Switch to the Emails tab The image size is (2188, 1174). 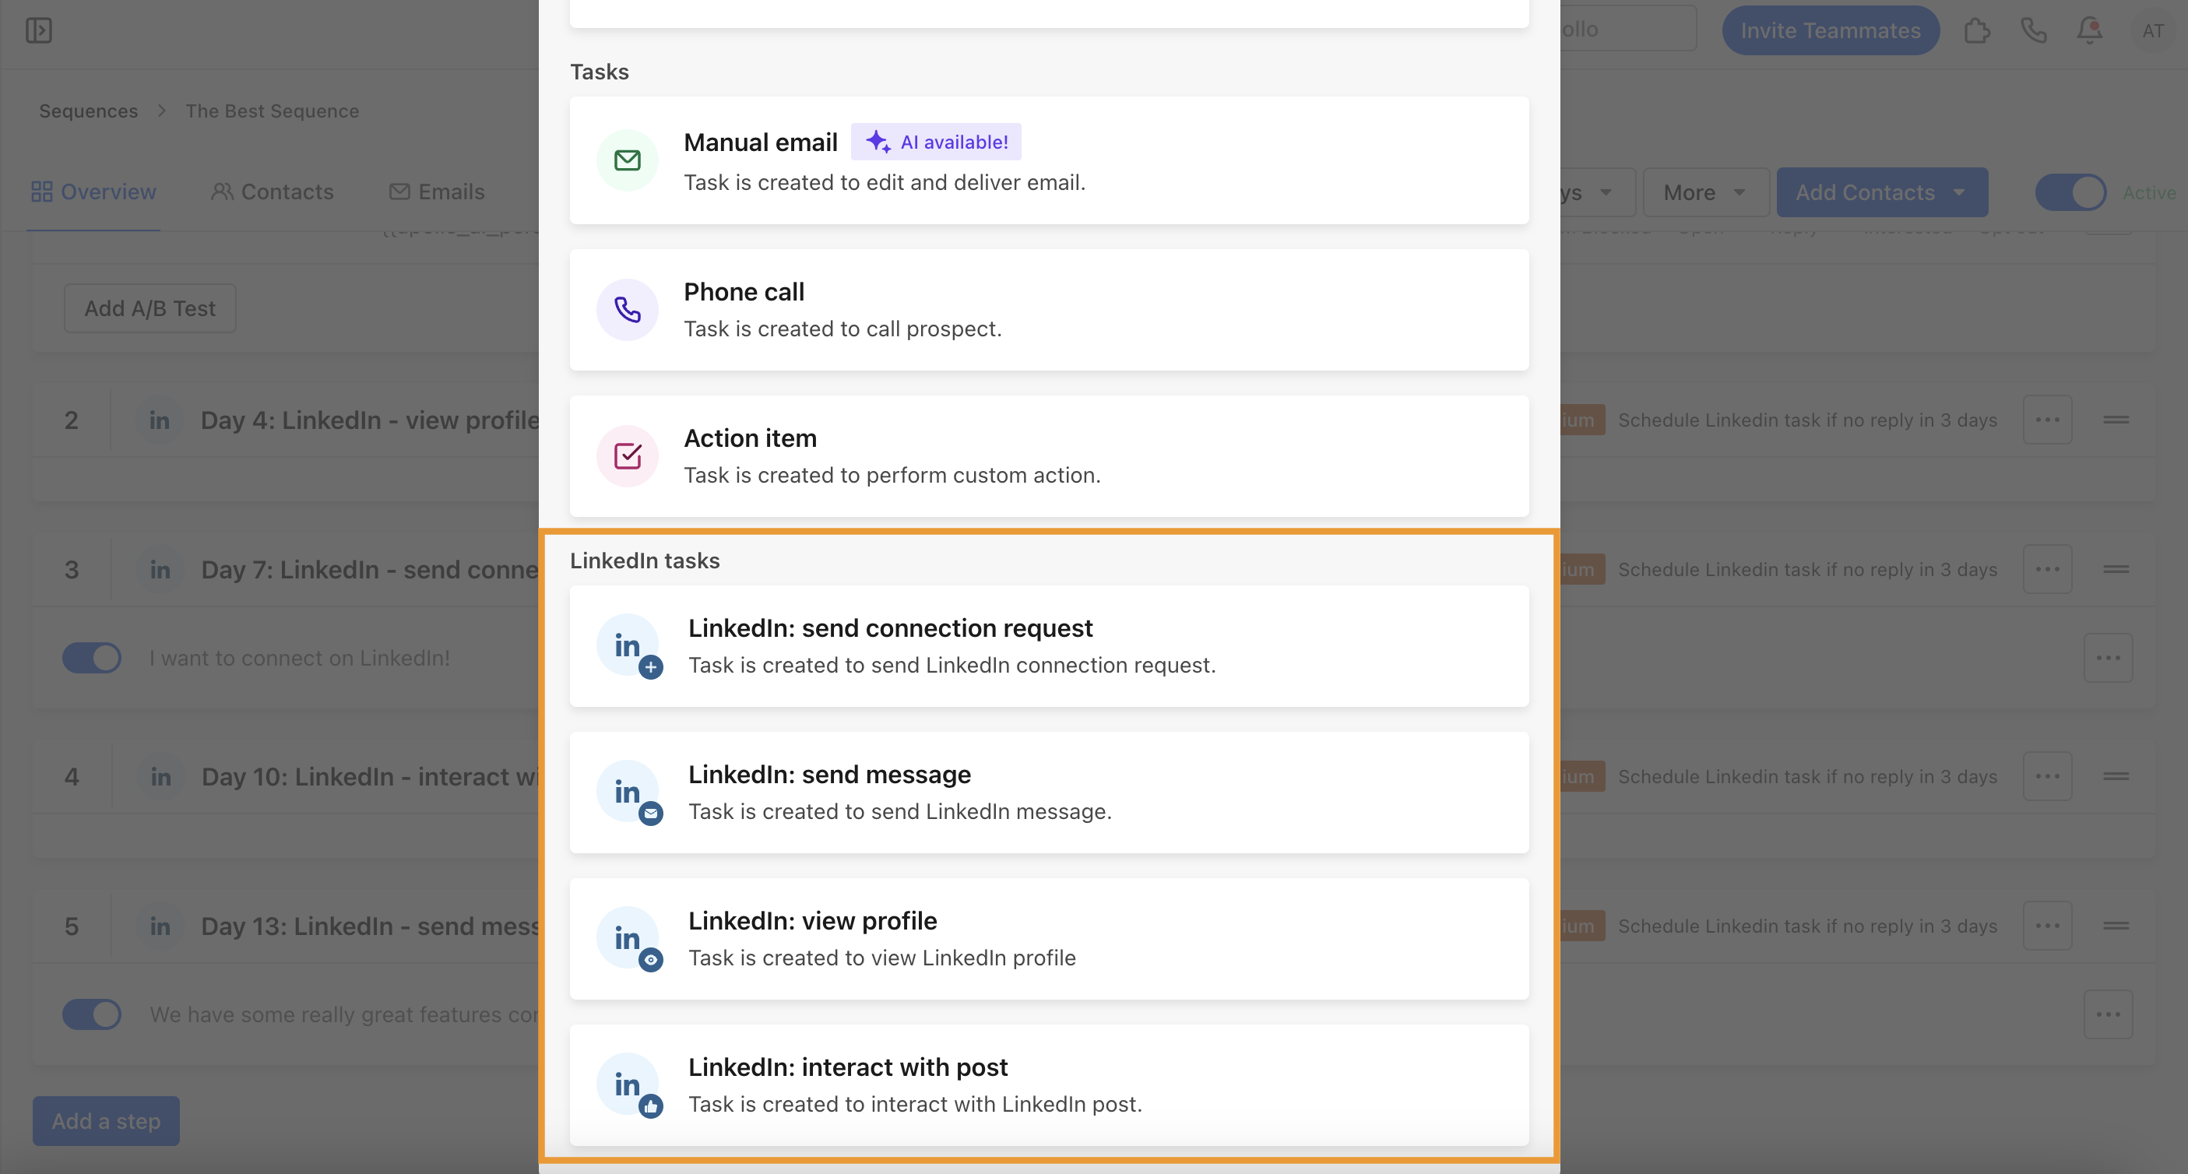[437, 192]
